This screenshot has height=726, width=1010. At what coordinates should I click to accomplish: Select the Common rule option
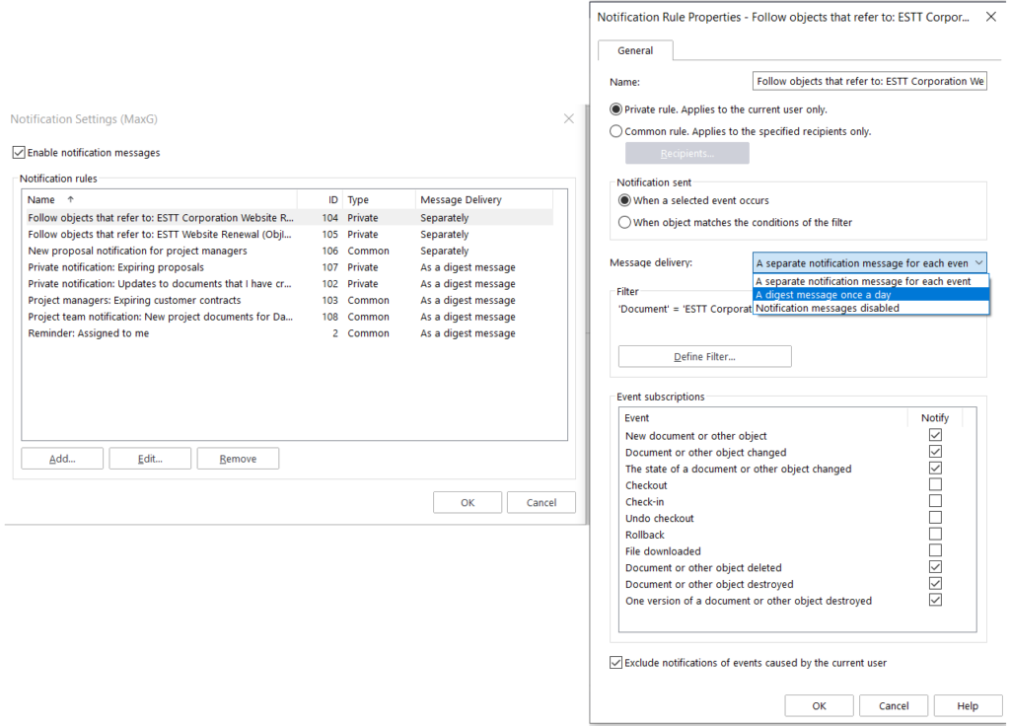(x=615, y=130)
